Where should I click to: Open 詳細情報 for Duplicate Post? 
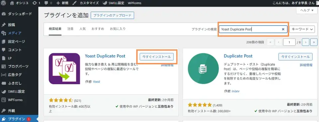306,65
